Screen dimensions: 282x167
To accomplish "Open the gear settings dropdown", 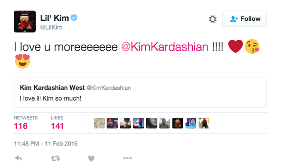I will tap(213, 19).
